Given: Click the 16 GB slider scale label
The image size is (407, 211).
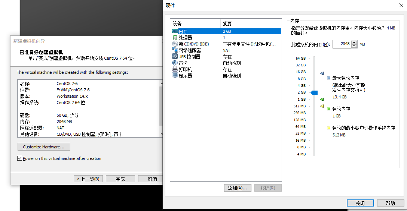Looking at the screenshot, I should tap(301, 72).
